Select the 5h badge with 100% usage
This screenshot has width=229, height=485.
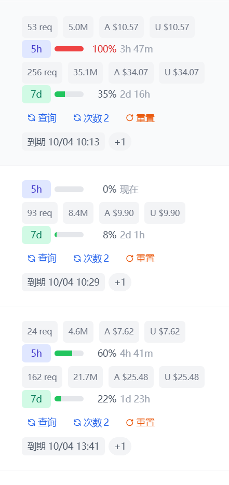(x=36, y=49)
